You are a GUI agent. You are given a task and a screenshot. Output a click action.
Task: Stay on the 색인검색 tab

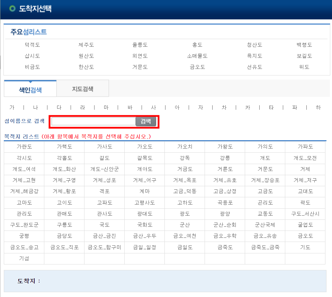pos(30,88)
